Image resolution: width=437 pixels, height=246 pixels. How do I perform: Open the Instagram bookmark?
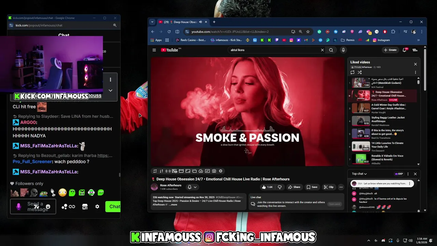tap(381, 40)
